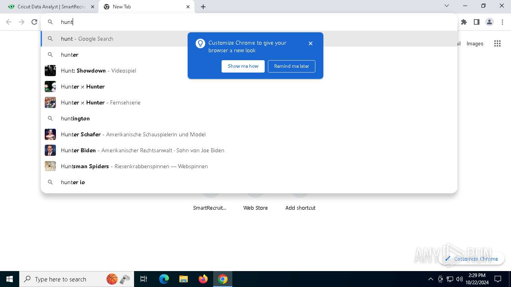Switch to the Cricut Data Analyst tab
511x287 pixels.
click(x=51, y=7)
